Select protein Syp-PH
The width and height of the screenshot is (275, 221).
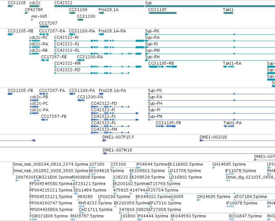(x=155, y=104)
